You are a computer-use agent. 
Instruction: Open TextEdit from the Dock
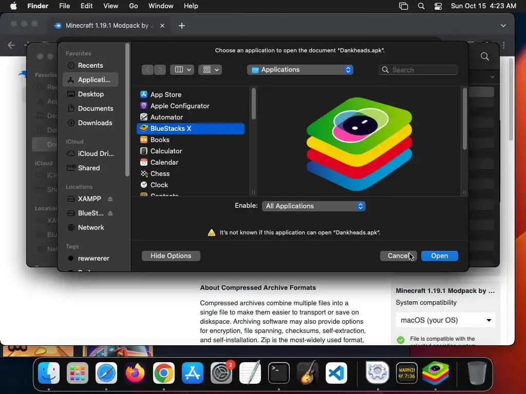(x=250, y=373)
